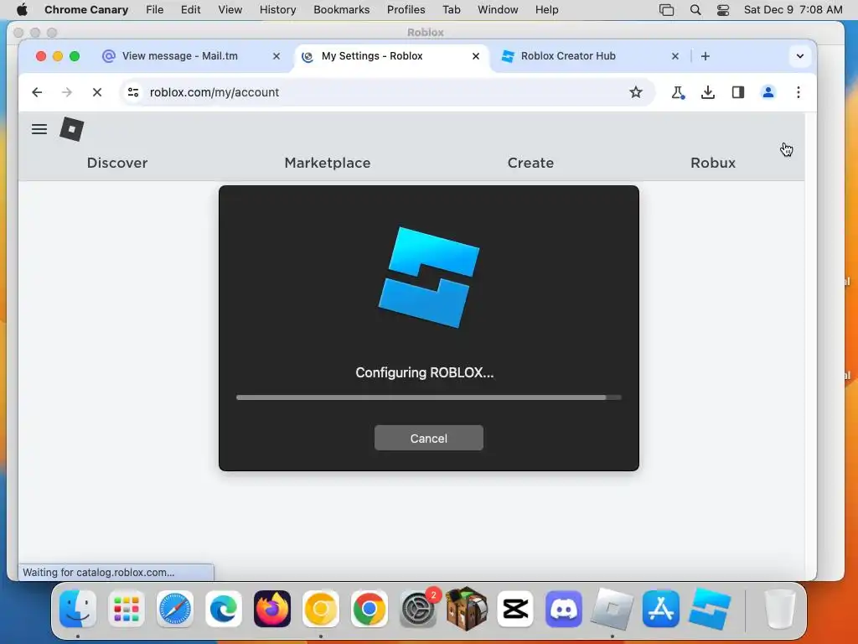The image size is (858, 644).
Task: Open Trash from the Dock
Action: click(x=779, y=609)
